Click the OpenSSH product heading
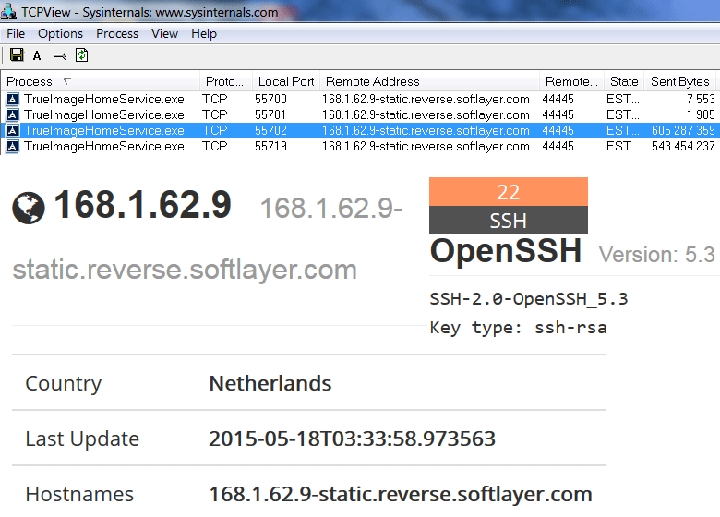Viewport: 720px width, 517px height. click(x=506, y=251)
